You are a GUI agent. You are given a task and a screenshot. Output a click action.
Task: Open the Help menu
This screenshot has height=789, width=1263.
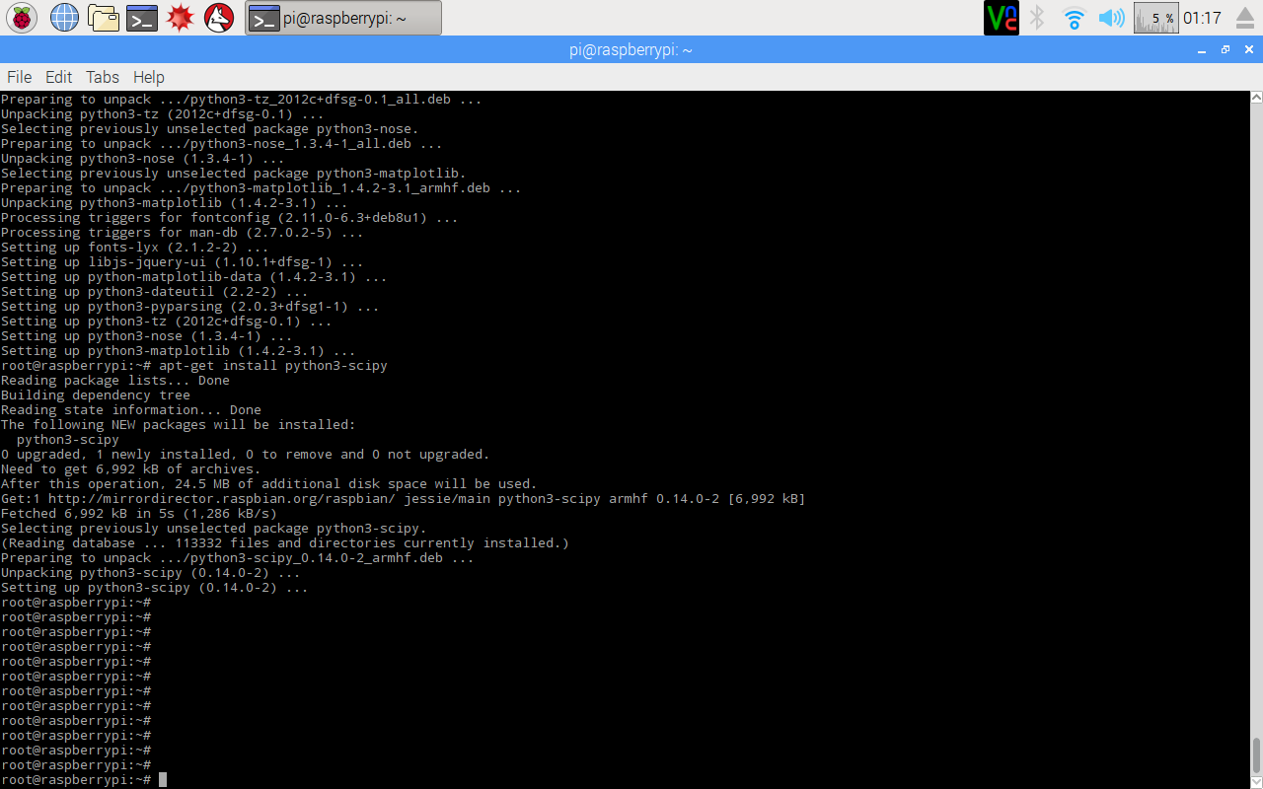click(x=149, y=77)
